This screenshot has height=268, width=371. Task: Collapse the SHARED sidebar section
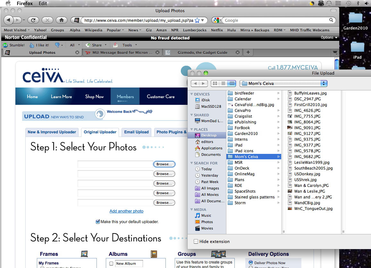[x=191, y=115]
